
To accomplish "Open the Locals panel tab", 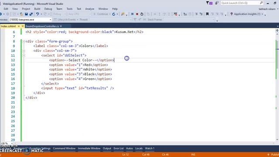I will 139,148.
